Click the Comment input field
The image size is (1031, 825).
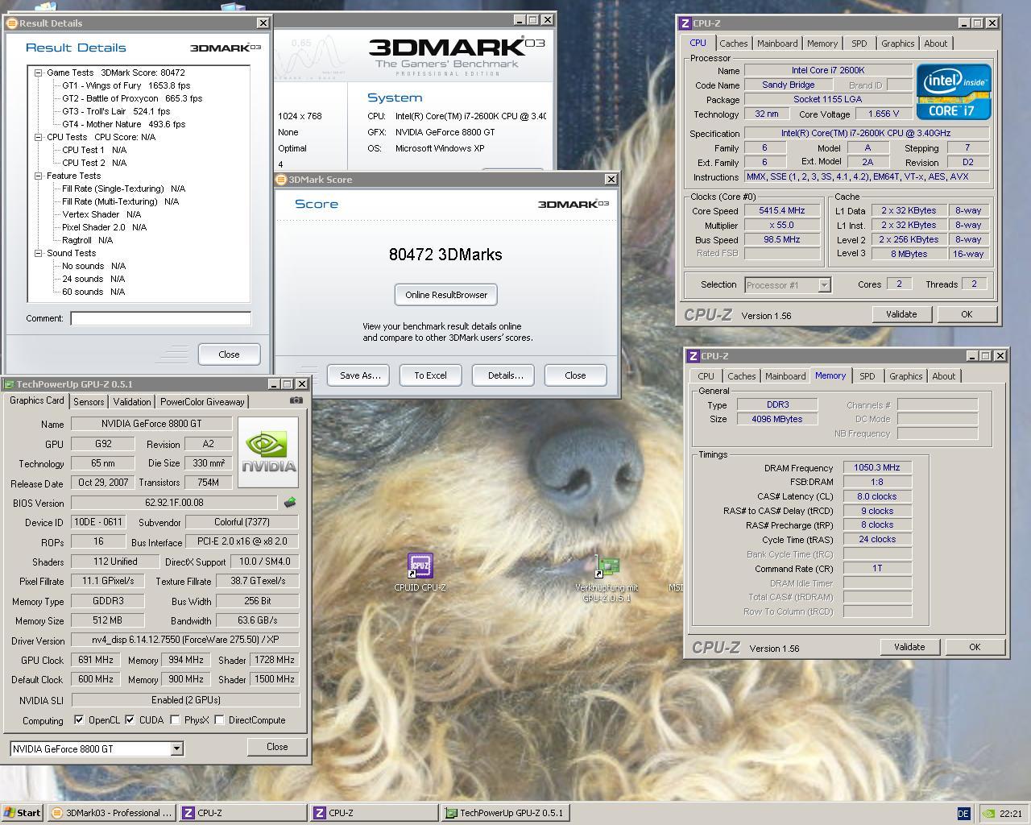(x=160, y=318)
